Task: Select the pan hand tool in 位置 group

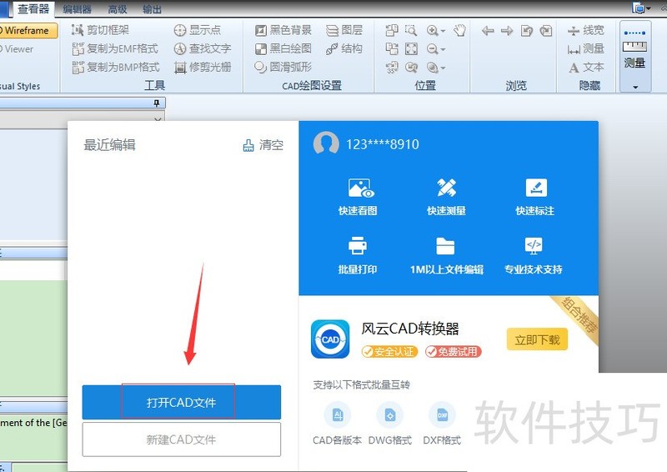Action: [x=459, y=31]
